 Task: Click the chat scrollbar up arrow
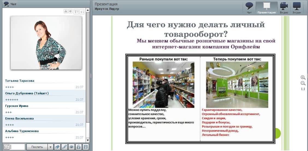coord(88,10)
